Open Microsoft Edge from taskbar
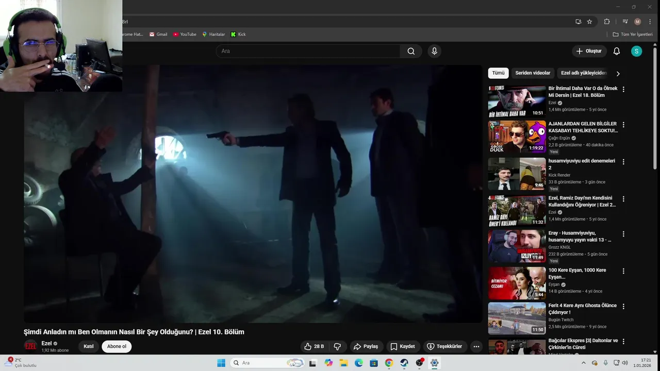Viewport: 660px width, 371px height. [358, 363]
